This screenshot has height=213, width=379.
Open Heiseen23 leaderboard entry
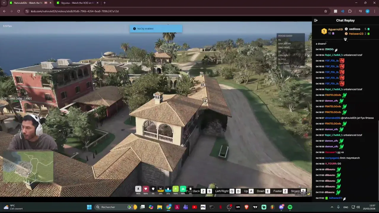coord(357,34)
